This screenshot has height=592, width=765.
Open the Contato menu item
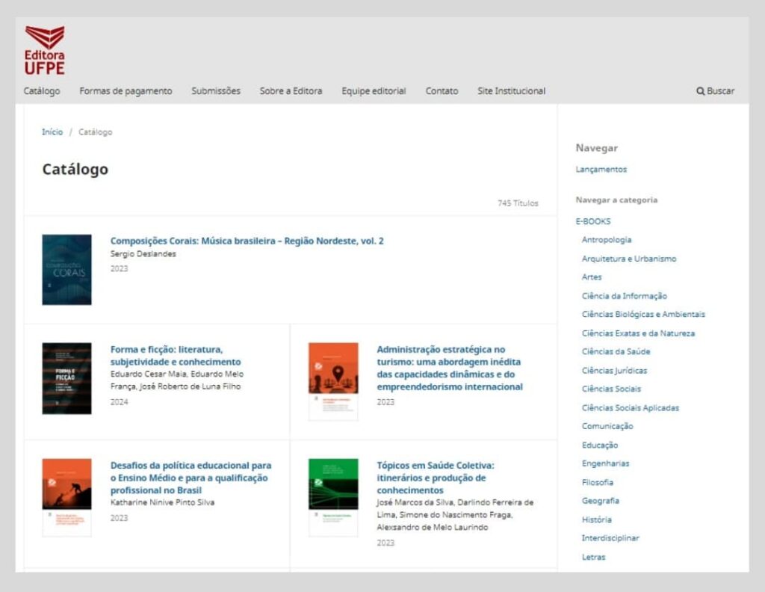tap(442, 90)
